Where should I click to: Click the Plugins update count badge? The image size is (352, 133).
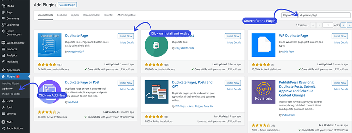pos(18,77)
